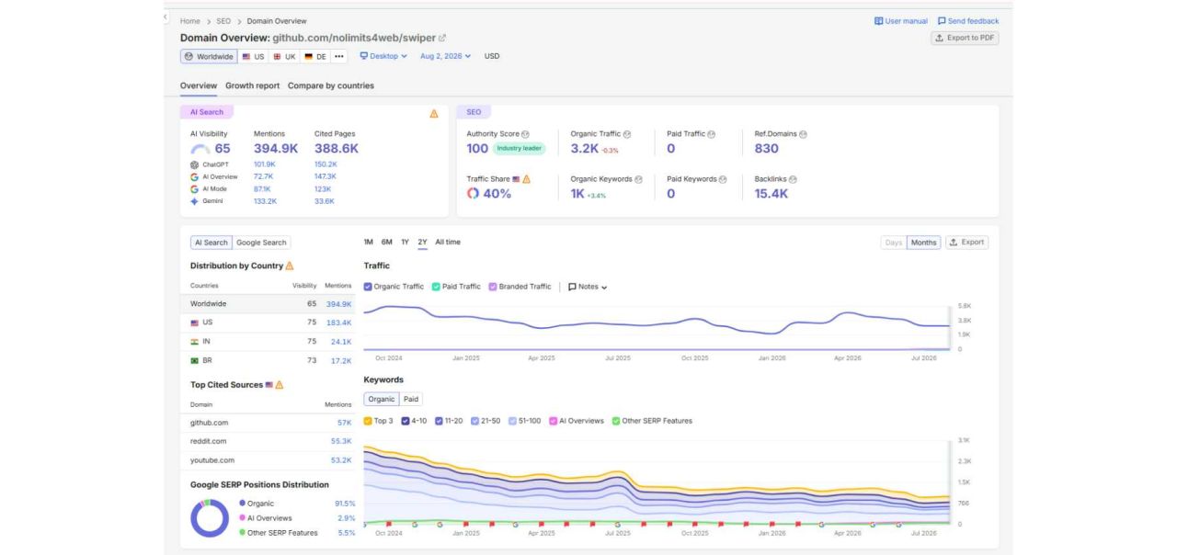The height and width of the screenshot is (555, 1177).
Task: Click the User manual book icon
Action: (879, 21)
